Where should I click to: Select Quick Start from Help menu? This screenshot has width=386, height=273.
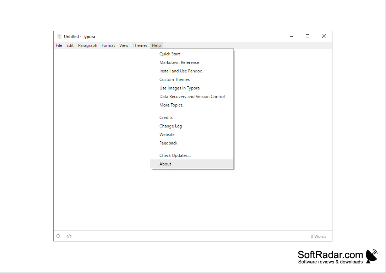point(192,54)
